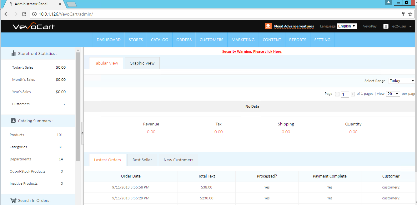
Task: Click the page number input field
Action: [x=345, y=94]
